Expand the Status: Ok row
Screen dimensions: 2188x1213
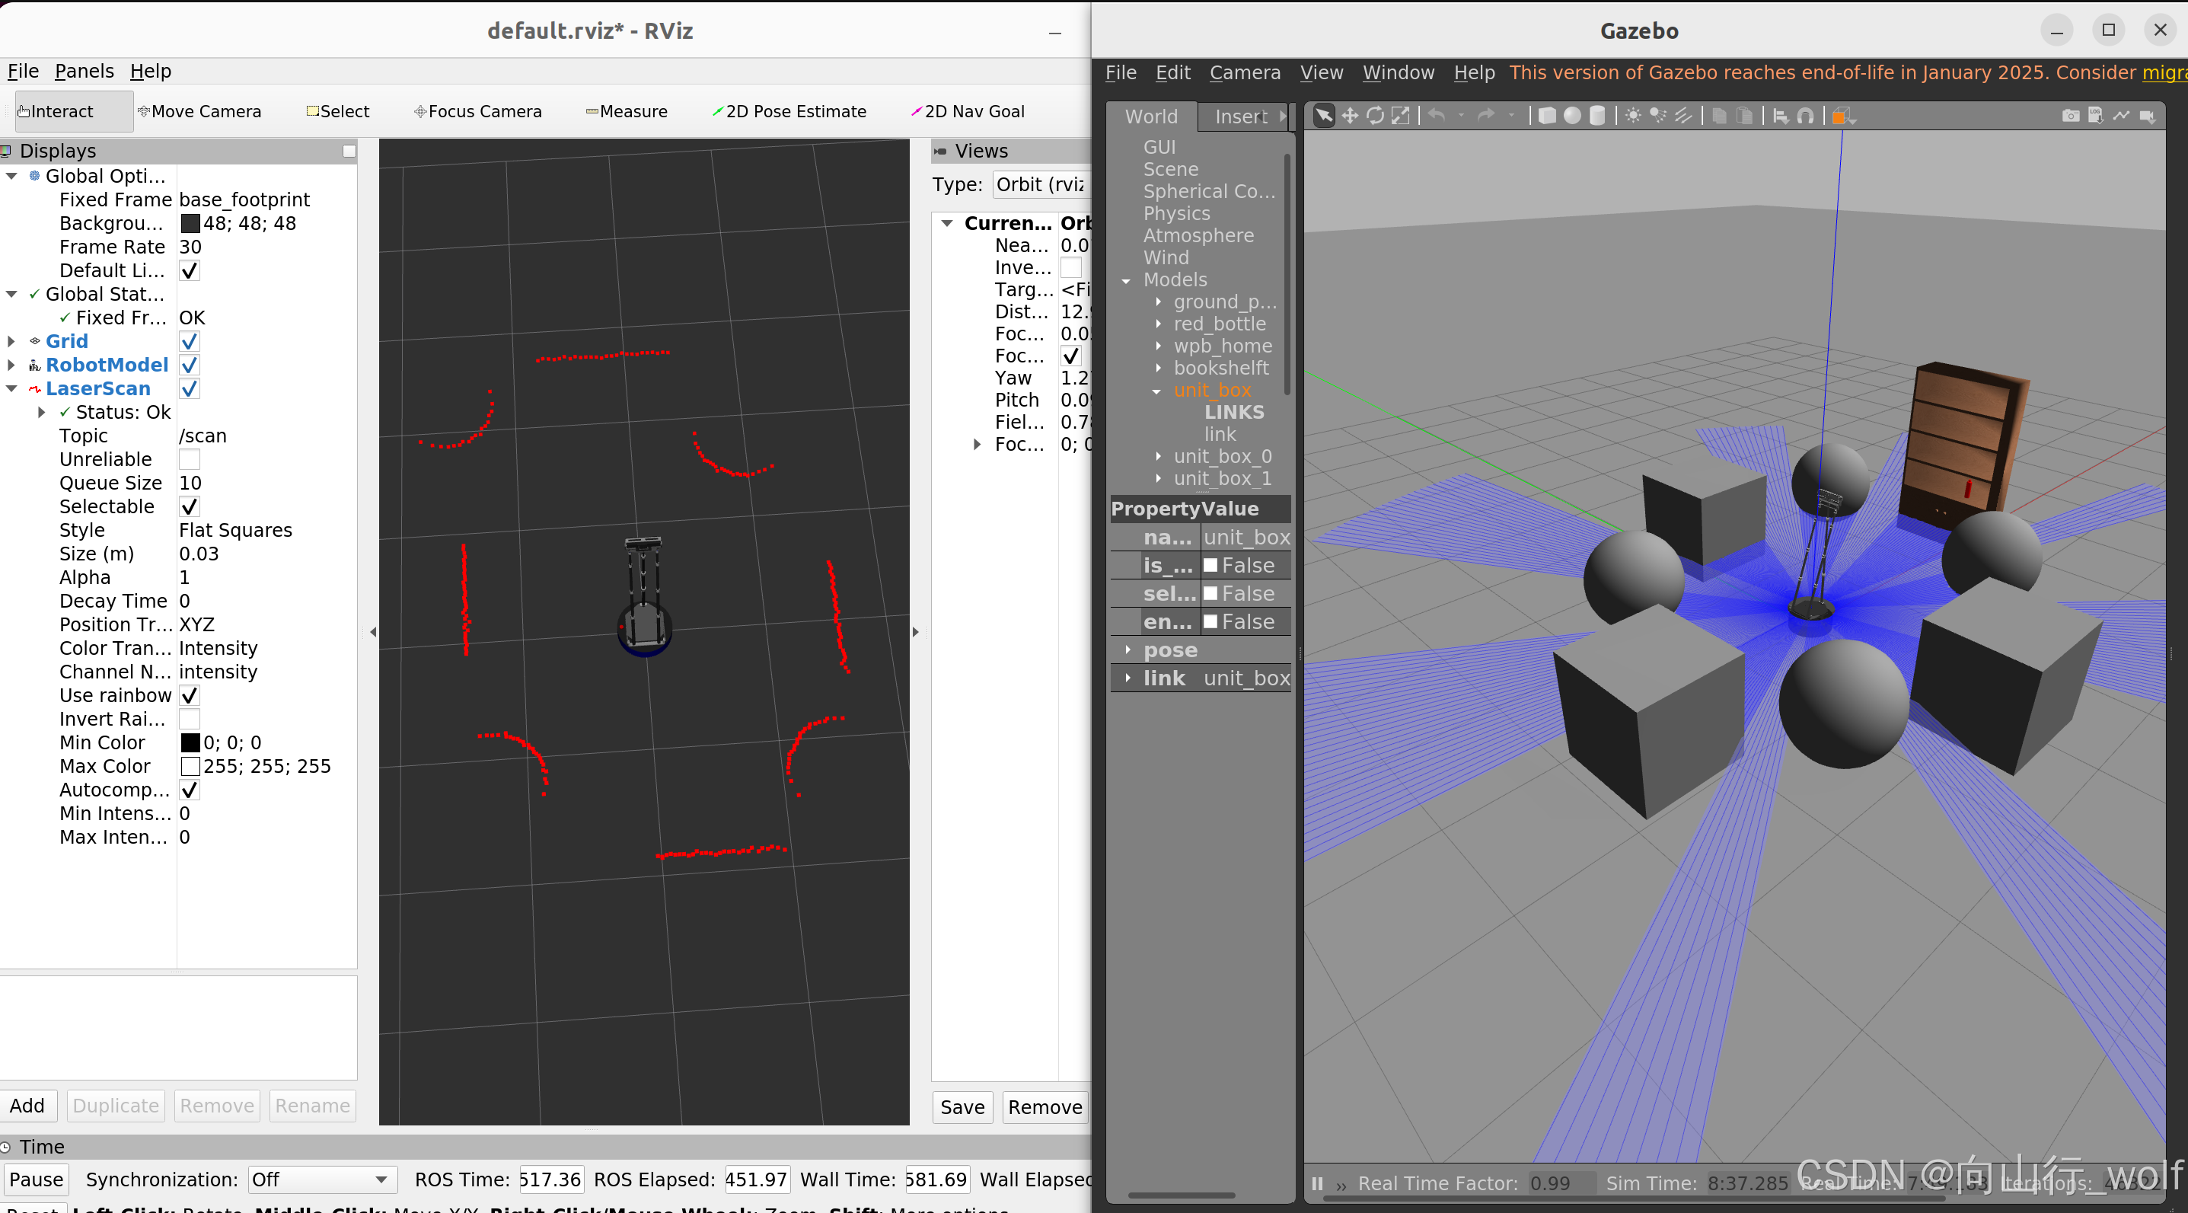(x=42, y=413)
